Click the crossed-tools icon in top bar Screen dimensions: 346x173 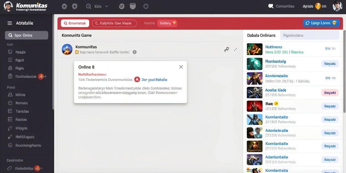tap(122, 6)
